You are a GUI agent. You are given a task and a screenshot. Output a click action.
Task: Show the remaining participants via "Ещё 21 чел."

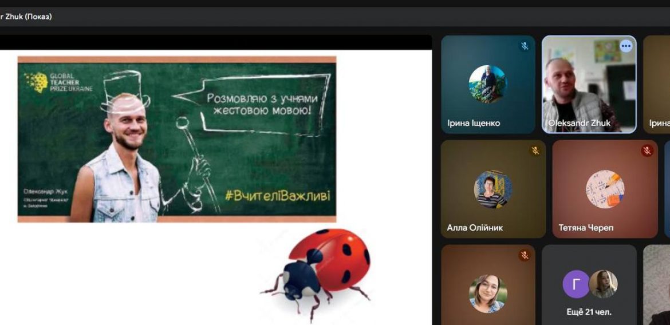[589, 312]
